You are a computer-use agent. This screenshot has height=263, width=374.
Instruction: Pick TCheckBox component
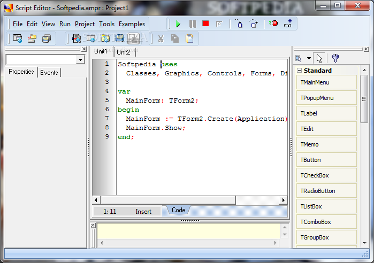[326, 175]
